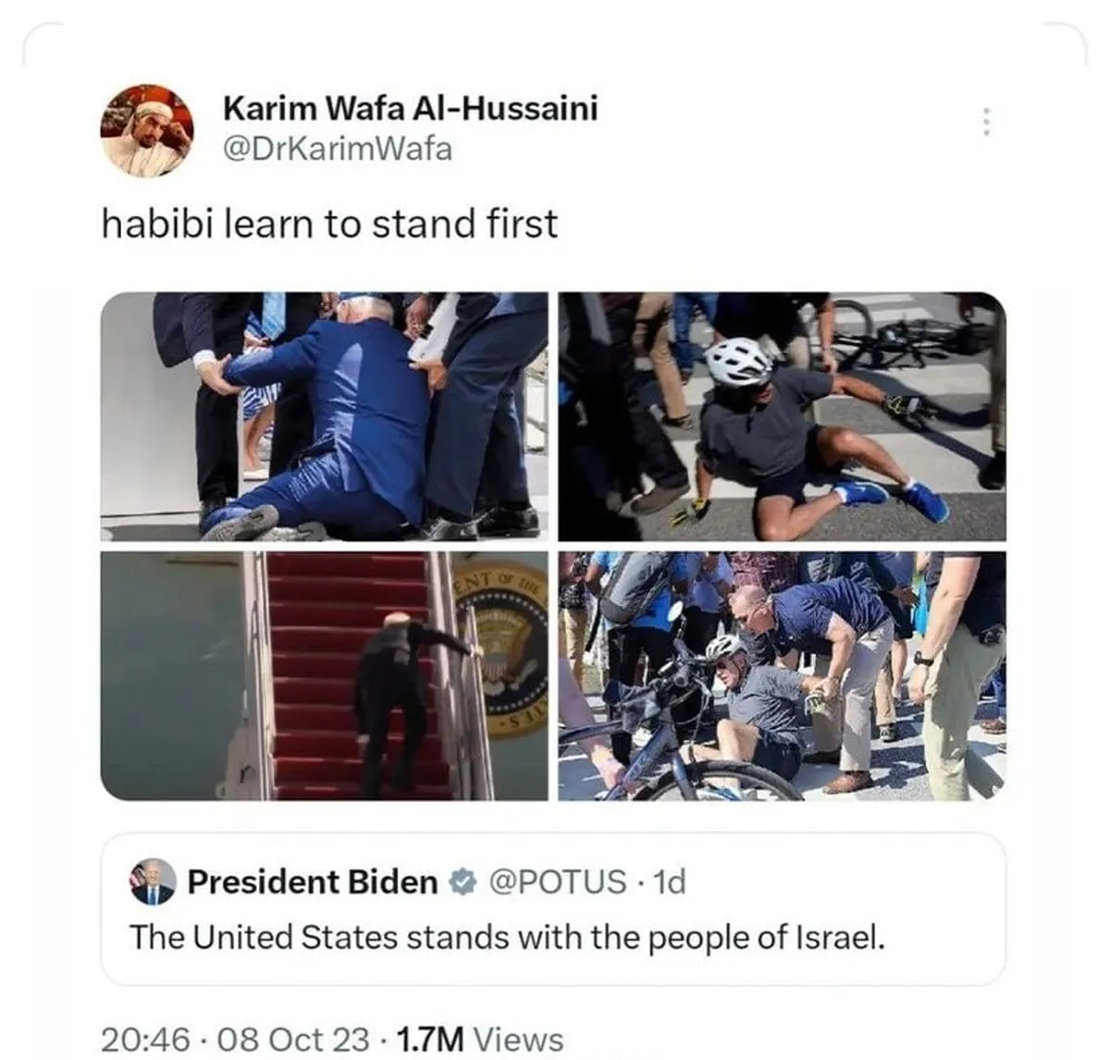
Task: Click the white helmet in the top-right photo
Action: [737, 362]
